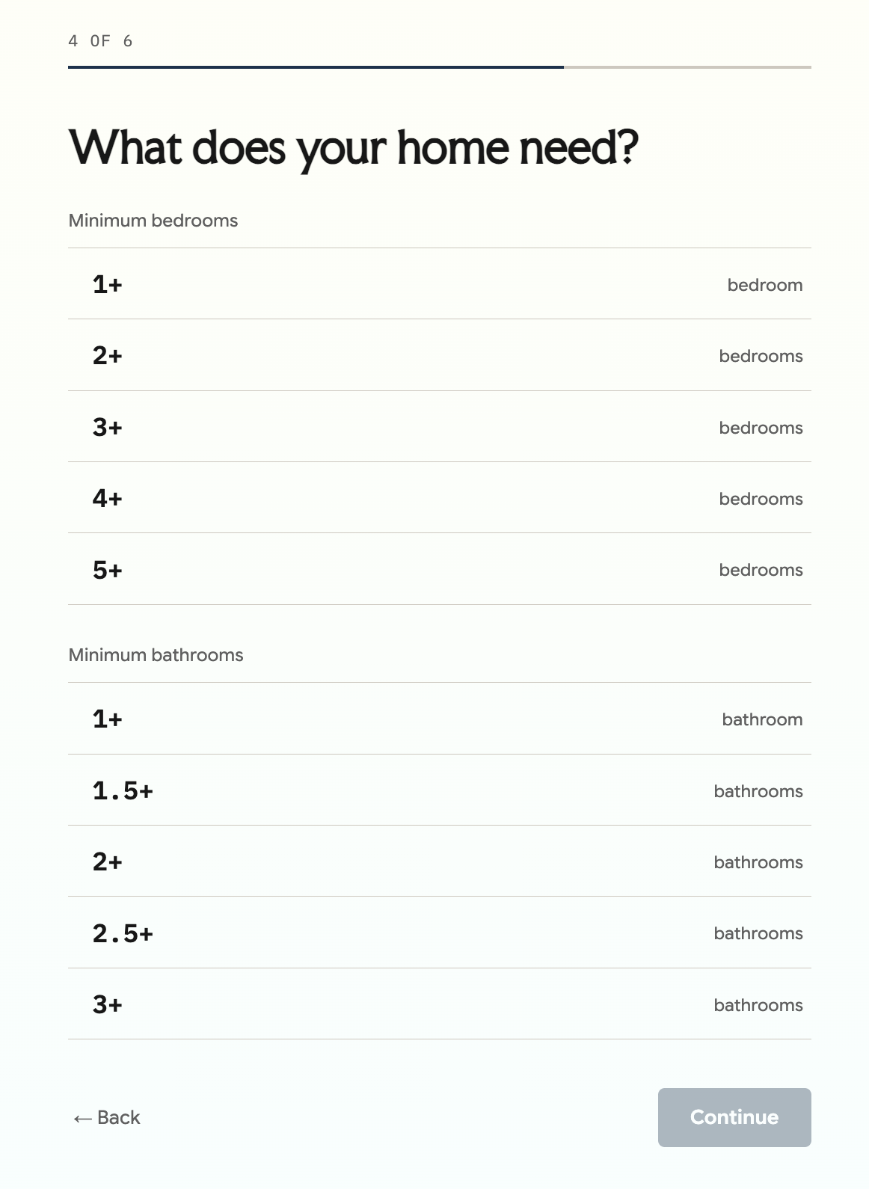Choose 2+ bedrooms minimum

click(440, 355)
